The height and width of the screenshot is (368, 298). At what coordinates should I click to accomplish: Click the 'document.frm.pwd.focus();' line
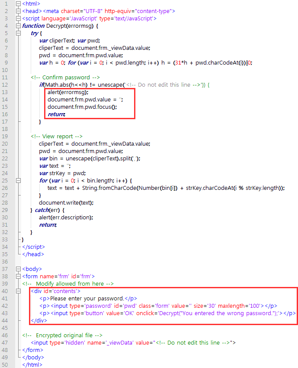pos(82,107)
